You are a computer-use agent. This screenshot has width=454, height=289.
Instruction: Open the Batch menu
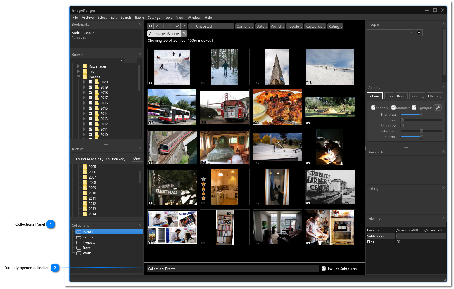pyautogui.click(x=139, y=18)
